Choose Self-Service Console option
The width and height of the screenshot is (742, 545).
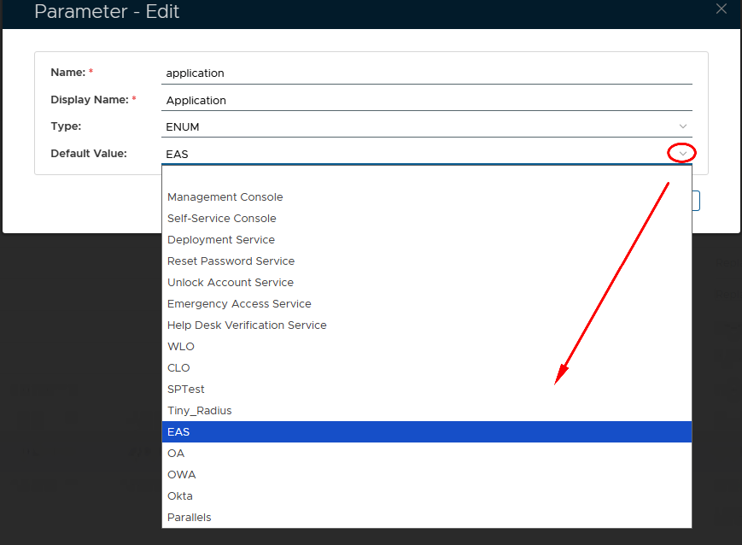(x=222, y=219)
